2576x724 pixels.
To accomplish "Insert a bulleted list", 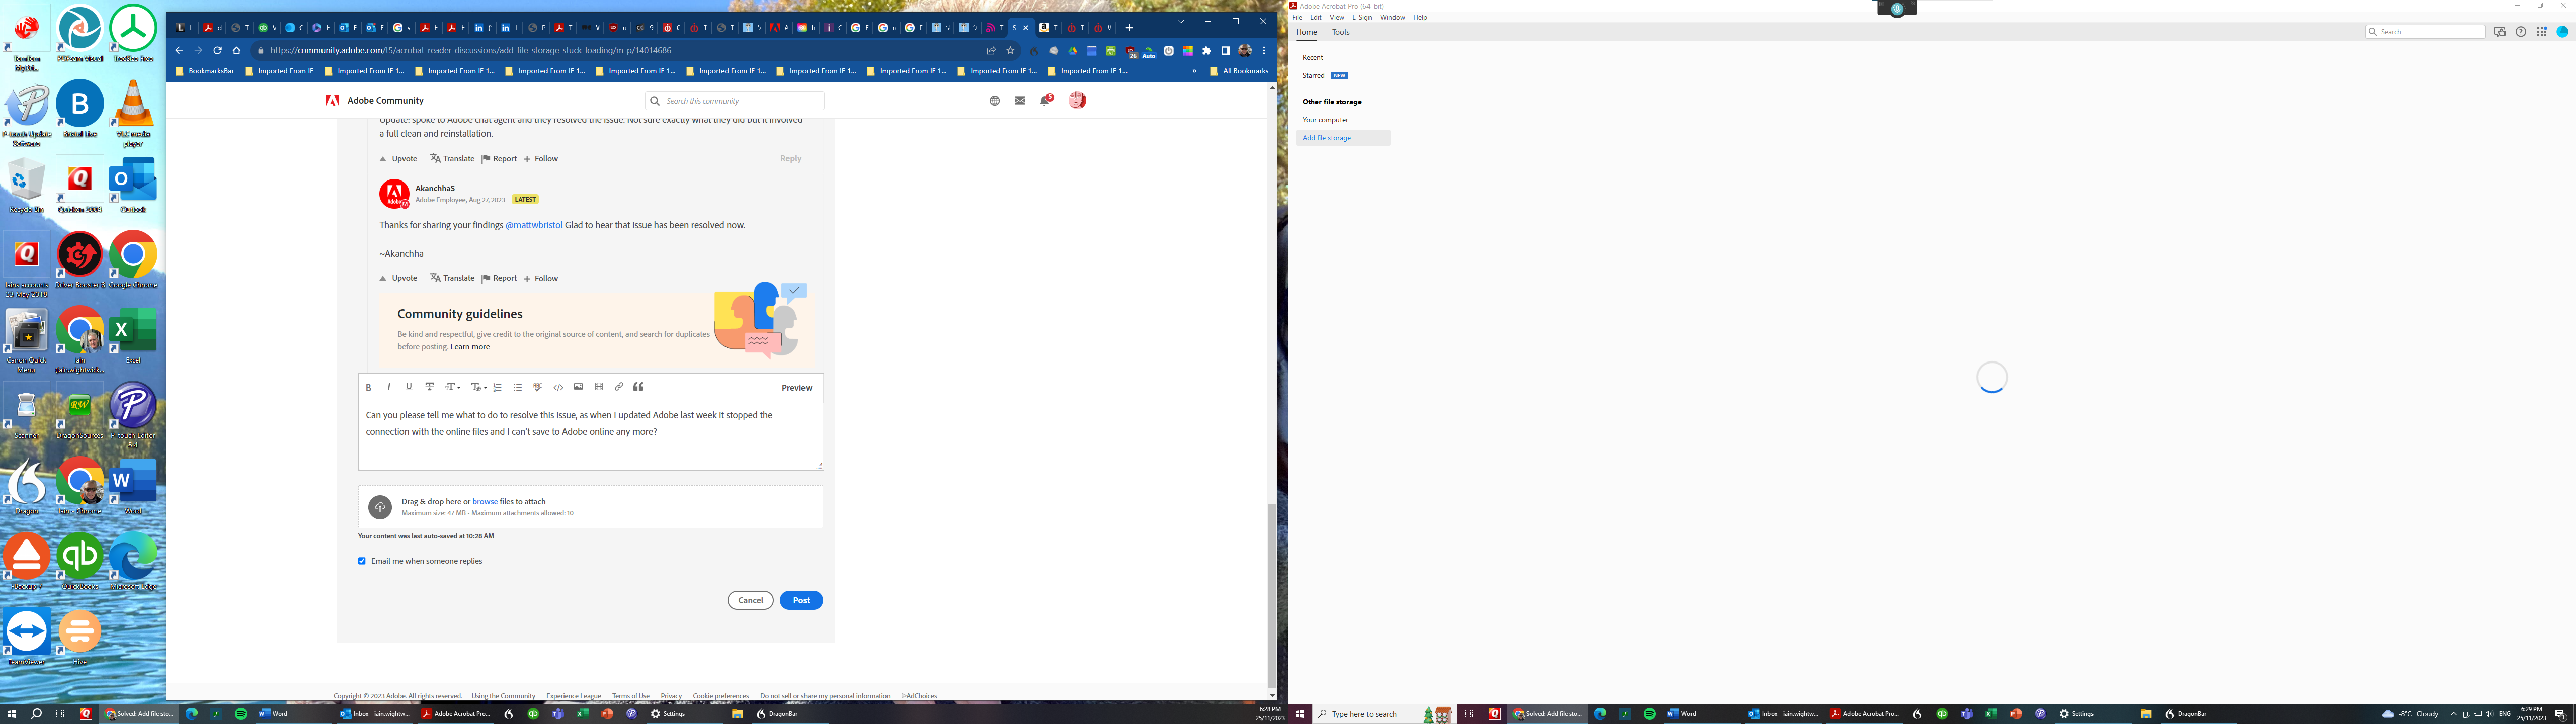I will coord(517,387).
